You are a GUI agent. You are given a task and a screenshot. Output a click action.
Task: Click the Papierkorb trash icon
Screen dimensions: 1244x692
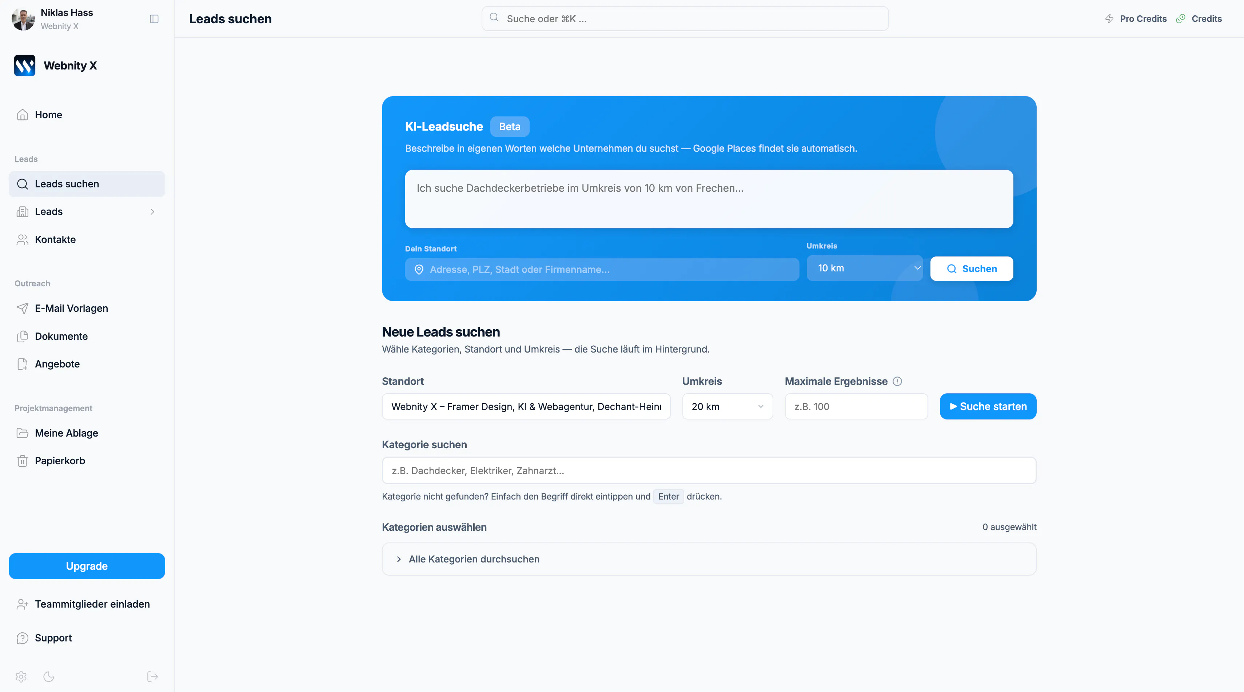coord(22,461)
